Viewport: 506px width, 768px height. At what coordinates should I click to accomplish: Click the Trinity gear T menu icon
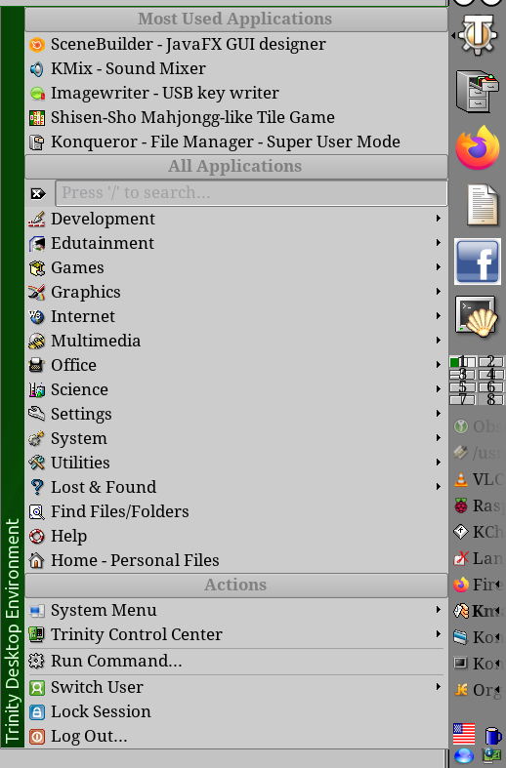pos(478,35)
